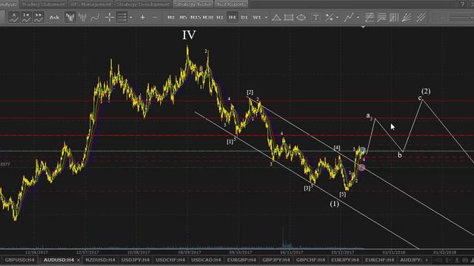474x266 pixels.
Task: Toggle the Ask price line
Action: pyautogui.click(x=54, y=17)
